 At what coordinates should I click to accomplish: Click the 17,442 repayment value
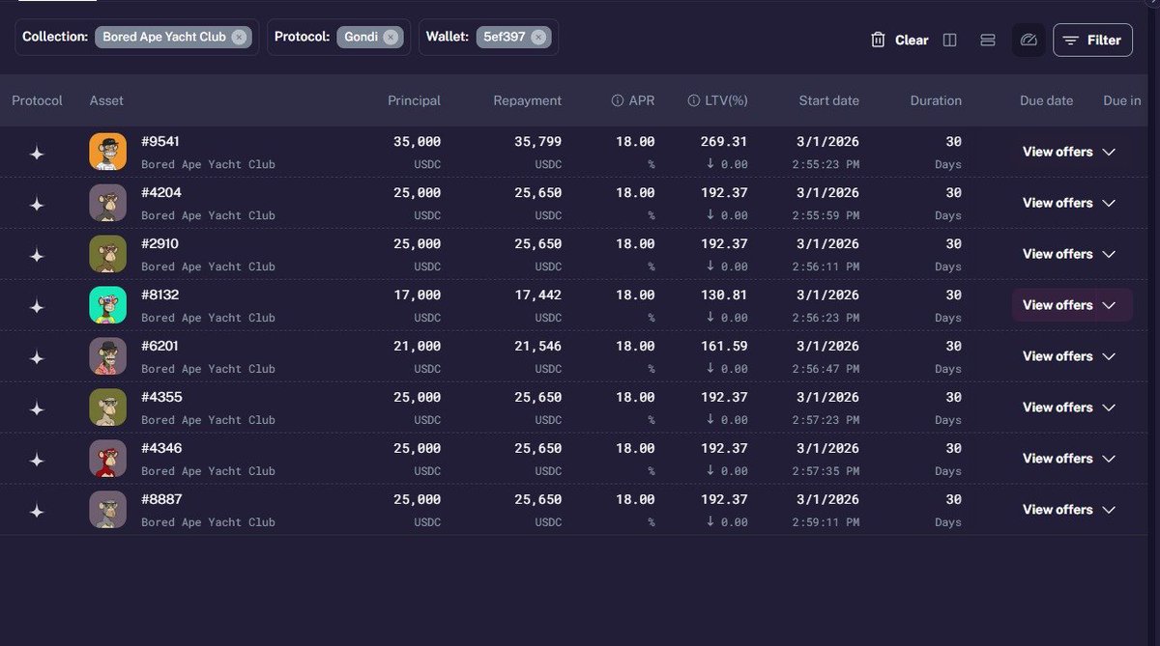point(537,295)
